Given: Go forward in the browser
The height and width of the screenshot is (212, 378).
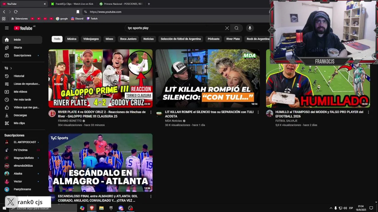Looking at the screenshot, I should click(x=10, y=12).
